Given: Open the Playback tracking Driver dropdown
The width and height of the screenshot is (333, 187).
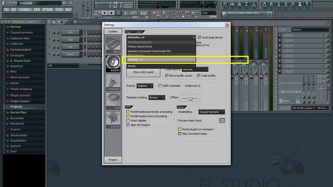Looking at the screenshot, I should [157, 98].
